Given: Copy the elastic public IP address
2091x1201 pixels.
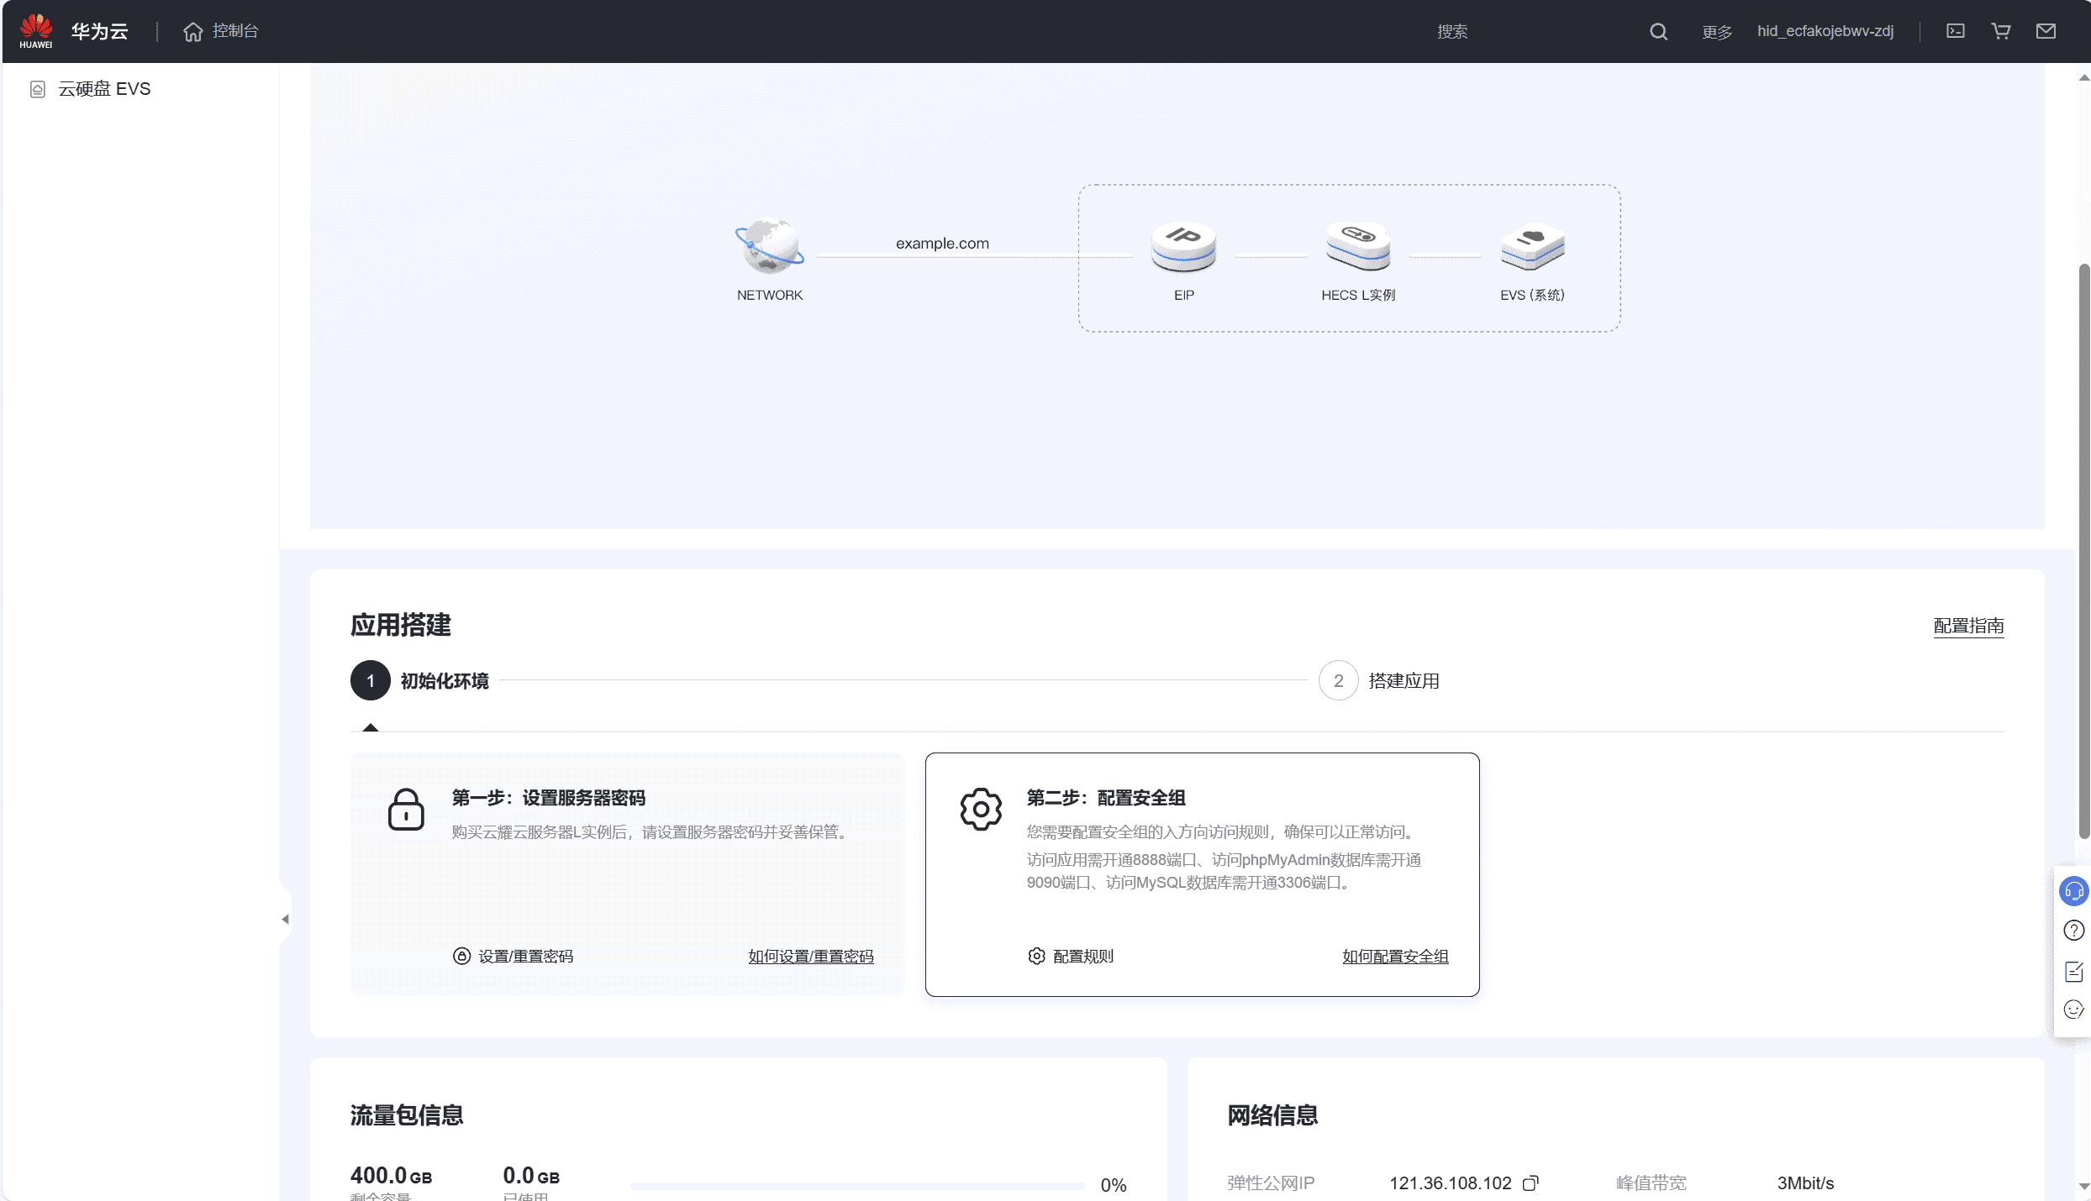Looking at the screenshot, I should pyautogui.click(x=1530, y=1183).
